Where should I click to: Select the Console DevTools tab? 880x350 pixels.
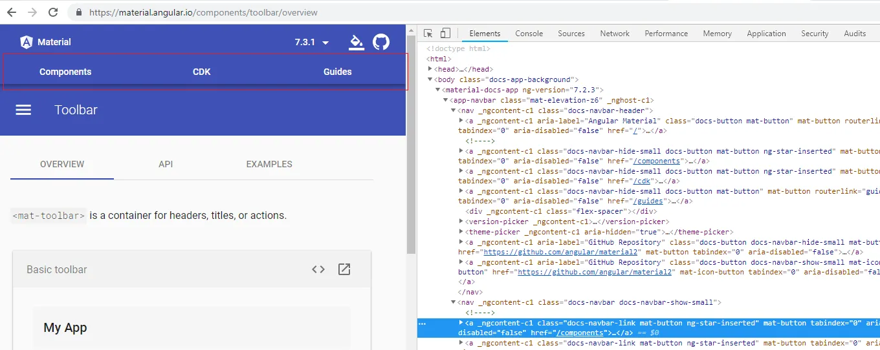tap(529, 34)
